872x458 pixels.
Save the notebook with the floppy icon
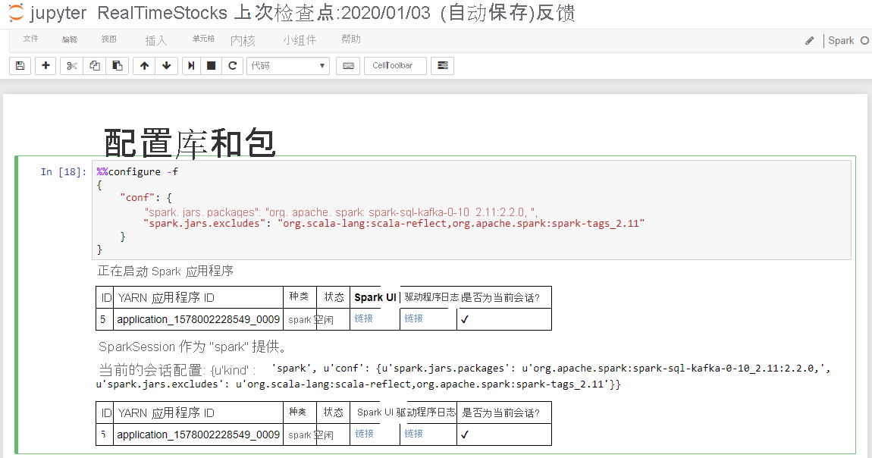tap(20, 65)
